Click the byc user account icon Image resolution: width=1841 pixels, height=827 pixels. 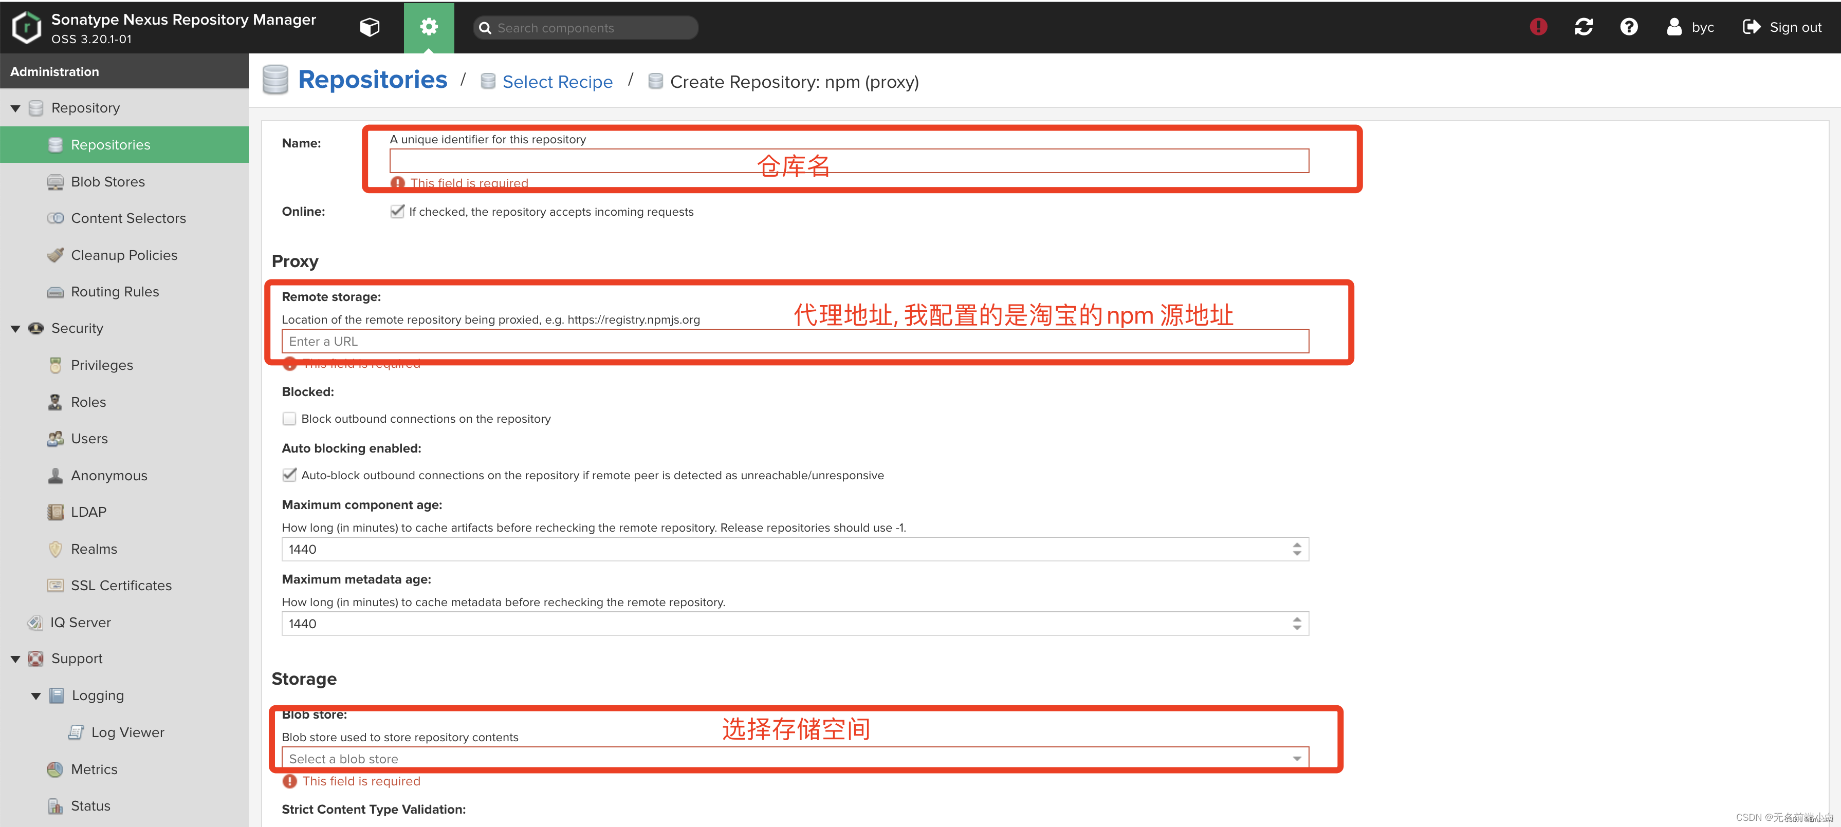click(1674, 27)
